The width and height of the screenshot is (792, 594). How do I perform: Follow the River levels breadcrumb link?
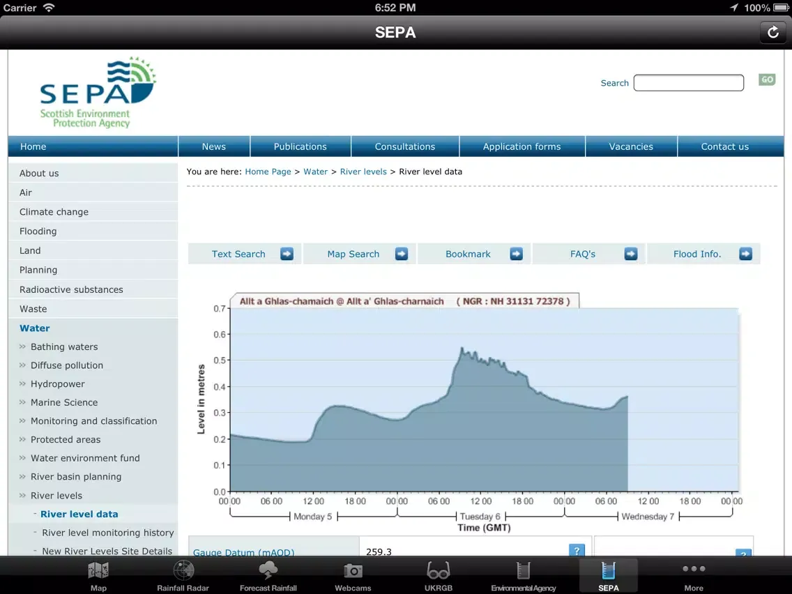pyautogui.click(x=363, y=172)
